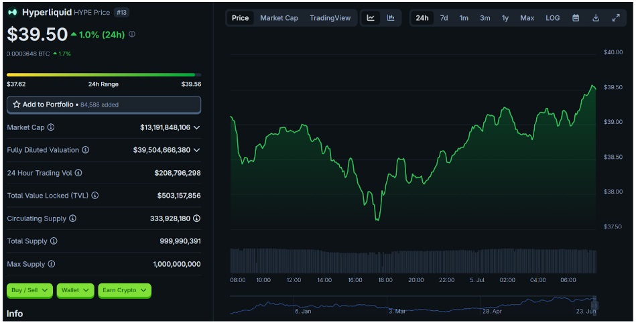Open Max Supply info icon

pos(52,264)
